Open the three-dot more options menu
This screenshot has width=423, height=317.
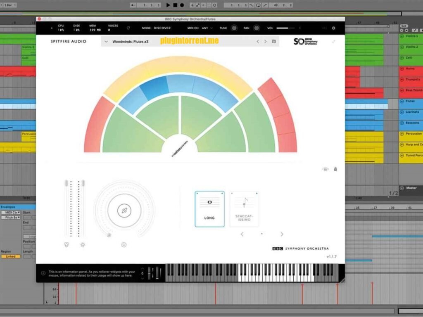325,28
